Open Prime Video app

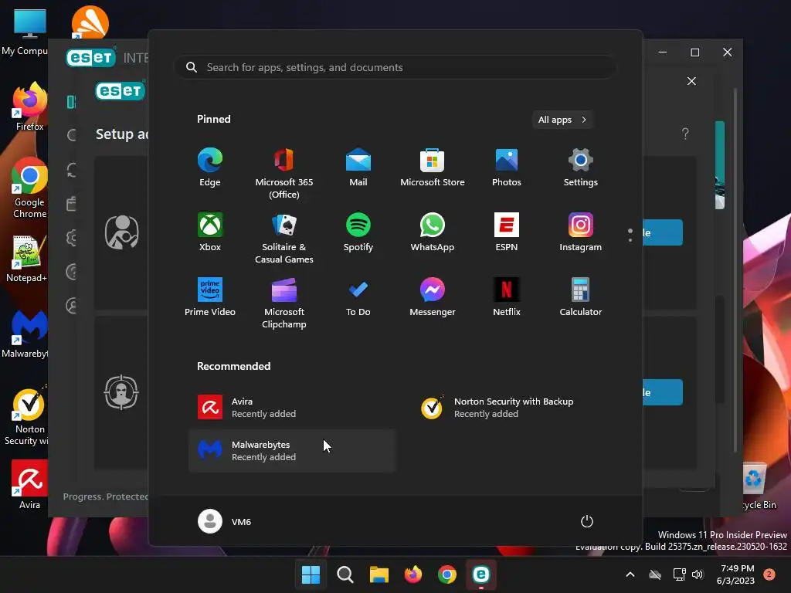(x=210, y=296)
